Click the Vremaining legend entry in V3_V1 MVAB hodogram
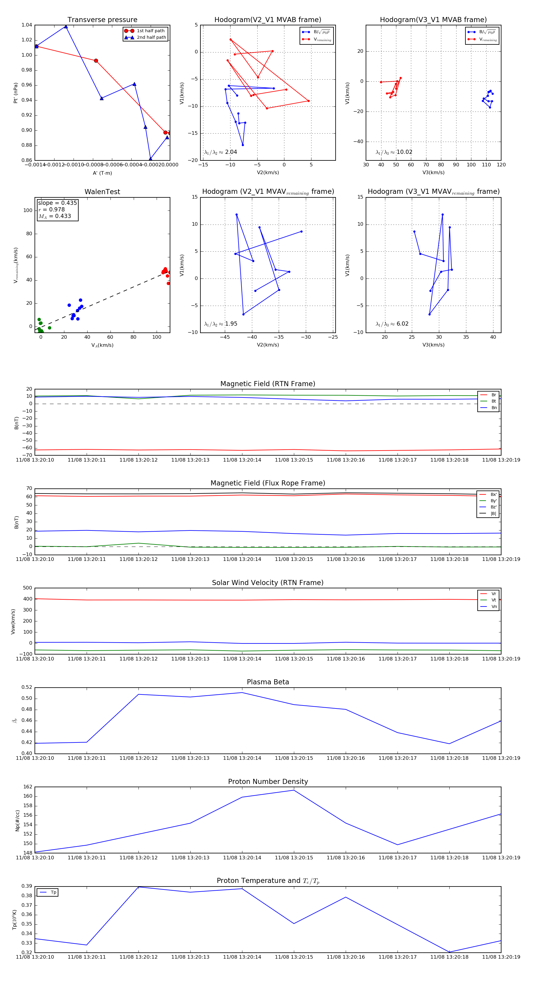536x984 pixels. (x=482, y=39)
